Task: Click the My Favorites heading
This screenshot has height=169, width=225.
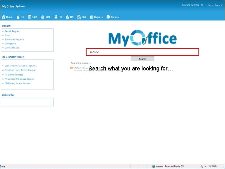Action: coord(8,95)
